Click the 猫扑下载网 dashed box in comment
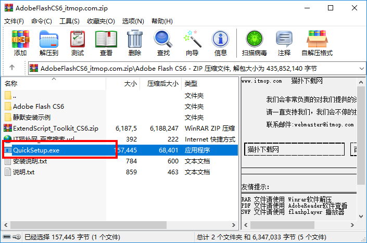 [x=294, y=149]
